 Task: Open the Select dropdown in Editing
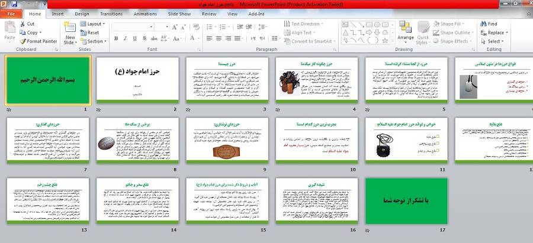point(491,41)
